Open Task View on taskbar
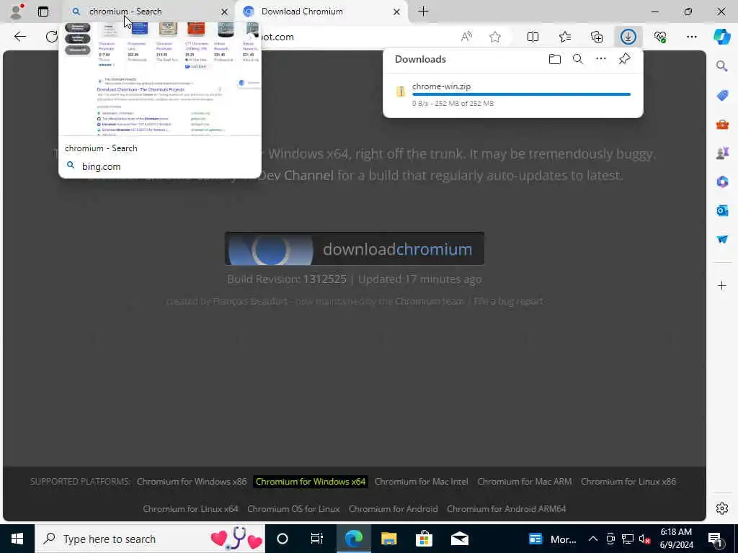The image size is (738, 553). click(317, 539)
